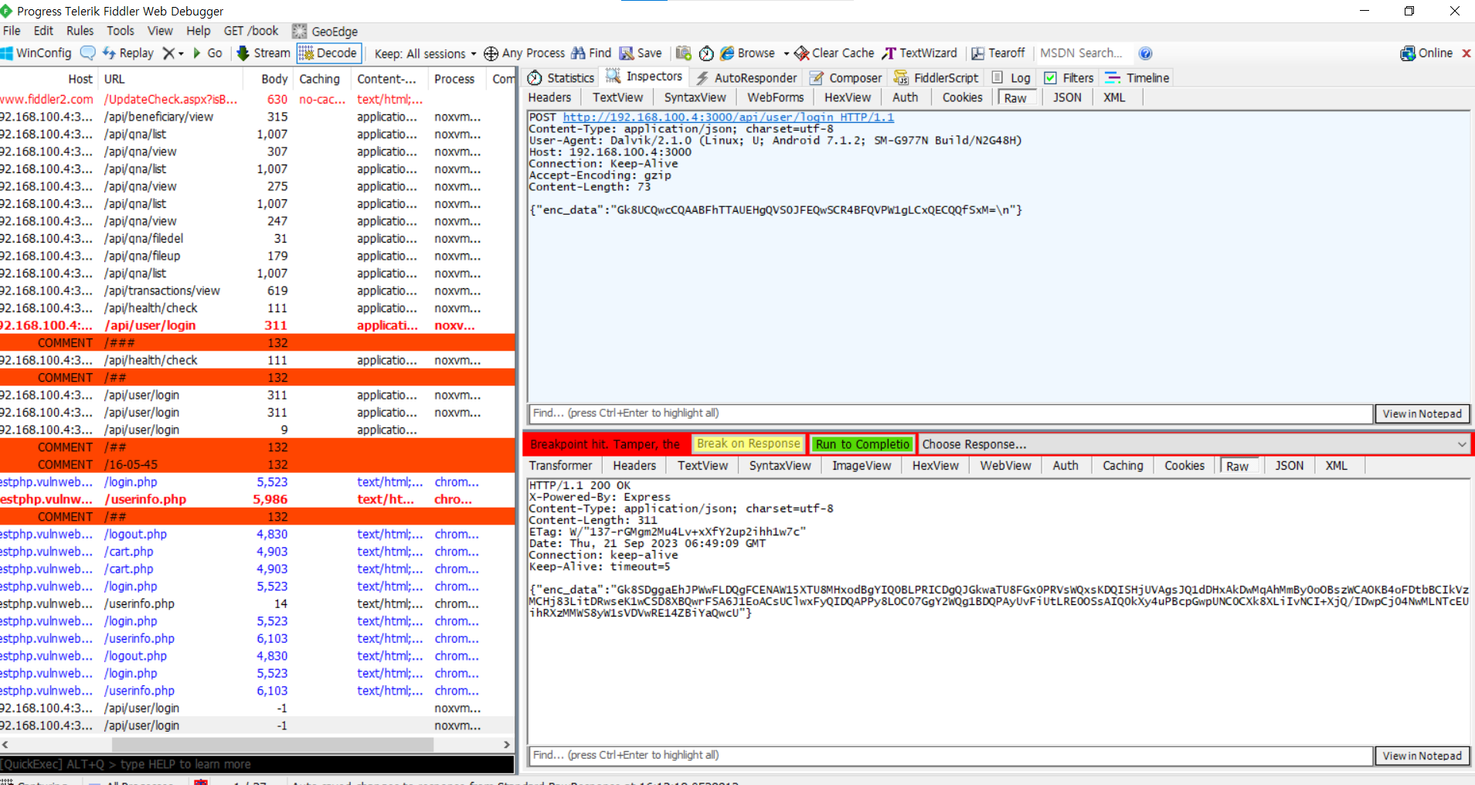
Task: Click the green Go arrow icon
Action: [197, 53]
